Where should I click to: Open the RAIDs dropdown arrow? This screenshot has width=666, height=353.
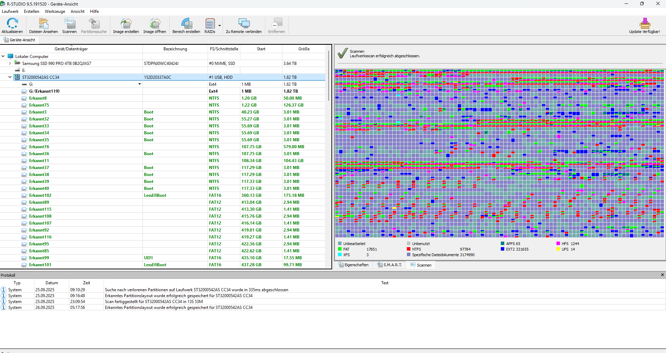tap(219, 26)
